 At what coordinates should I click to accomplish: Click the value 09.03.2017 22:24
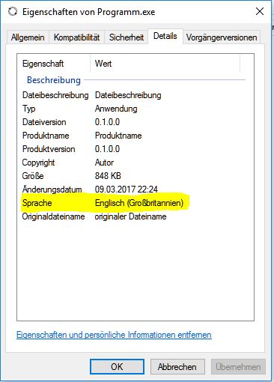[x=127, y=190]
